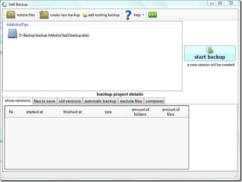Click the blue question mark help icon
Viewport: 242px width, 182px height.
pos(128,15)
